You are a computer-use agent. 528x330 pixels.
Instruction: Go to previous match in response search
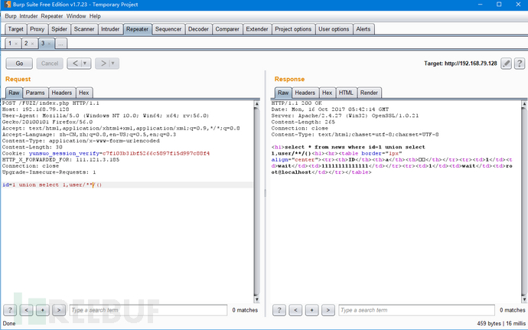point(295,310)
